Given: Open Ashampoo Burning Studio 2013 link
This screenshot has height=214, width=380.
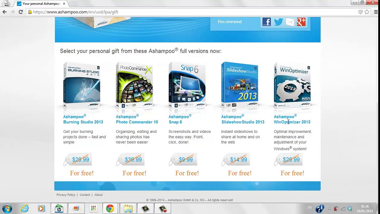Looking at the screenshot, I should click(83, 119).
